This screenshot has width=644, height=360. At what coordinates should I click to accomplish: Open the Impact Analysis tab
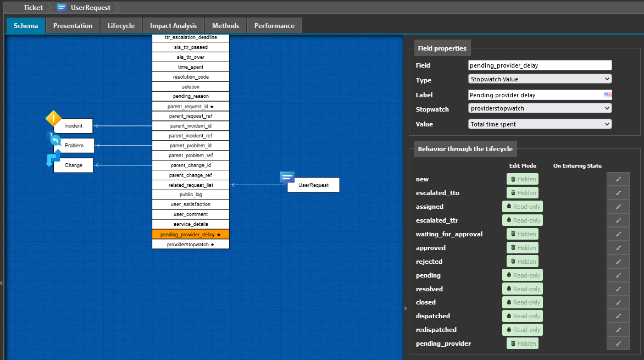173,26
